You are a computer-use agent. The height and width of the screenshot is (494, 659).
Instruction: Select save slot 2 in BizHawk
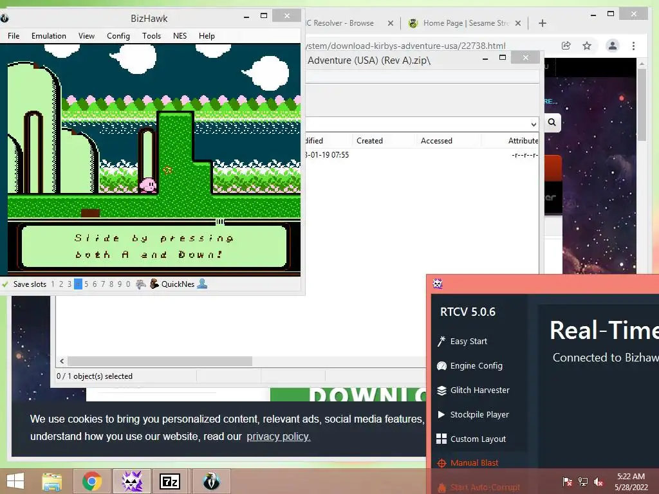(x=61, y=284)
